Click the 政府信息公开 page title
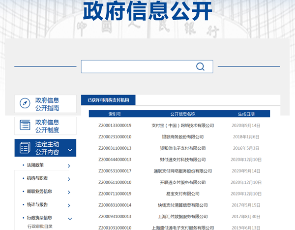This screenshot has height=230, width=295. pyautogui.click(x=147, y=11)
